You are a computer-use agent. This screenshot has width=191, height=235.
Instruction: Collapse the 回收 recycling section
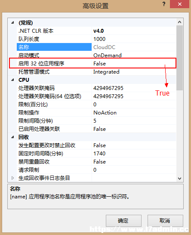tap(13, 137)
